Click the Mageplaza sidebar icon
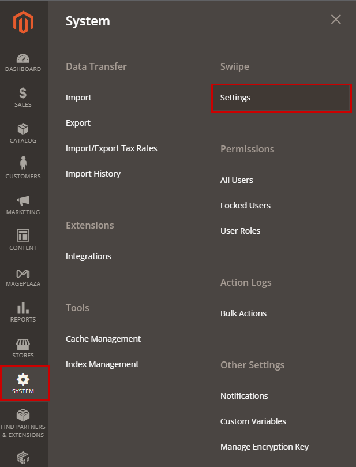The height and width of the screenshot is (467, 356). pos(23,273)
